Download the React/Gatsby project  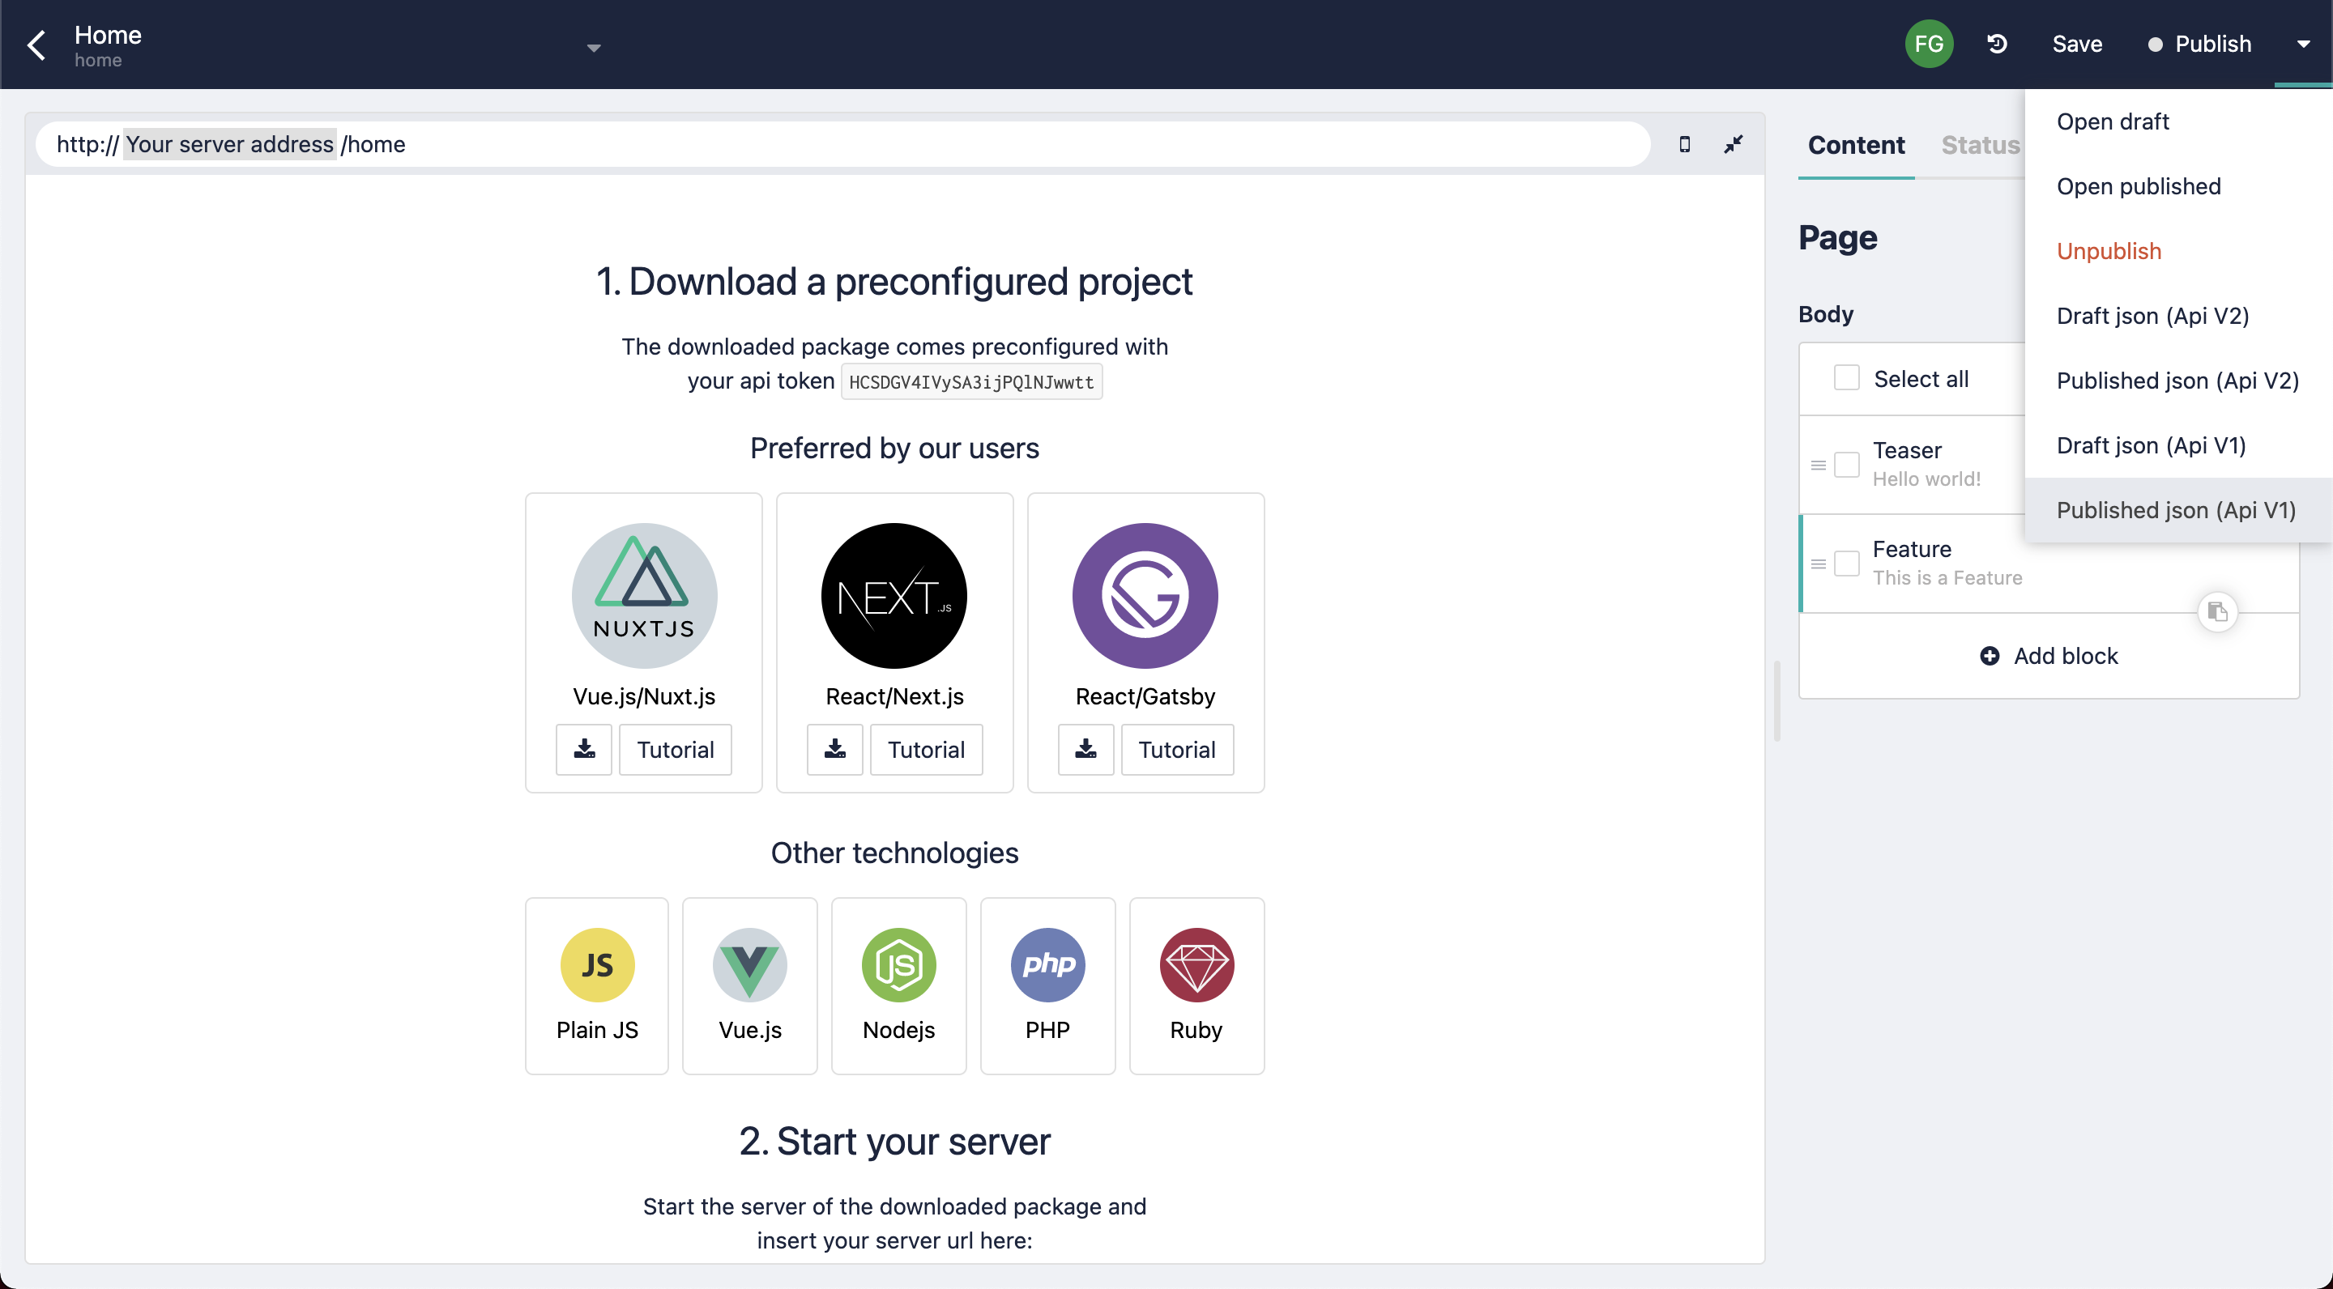[1085, 749]
